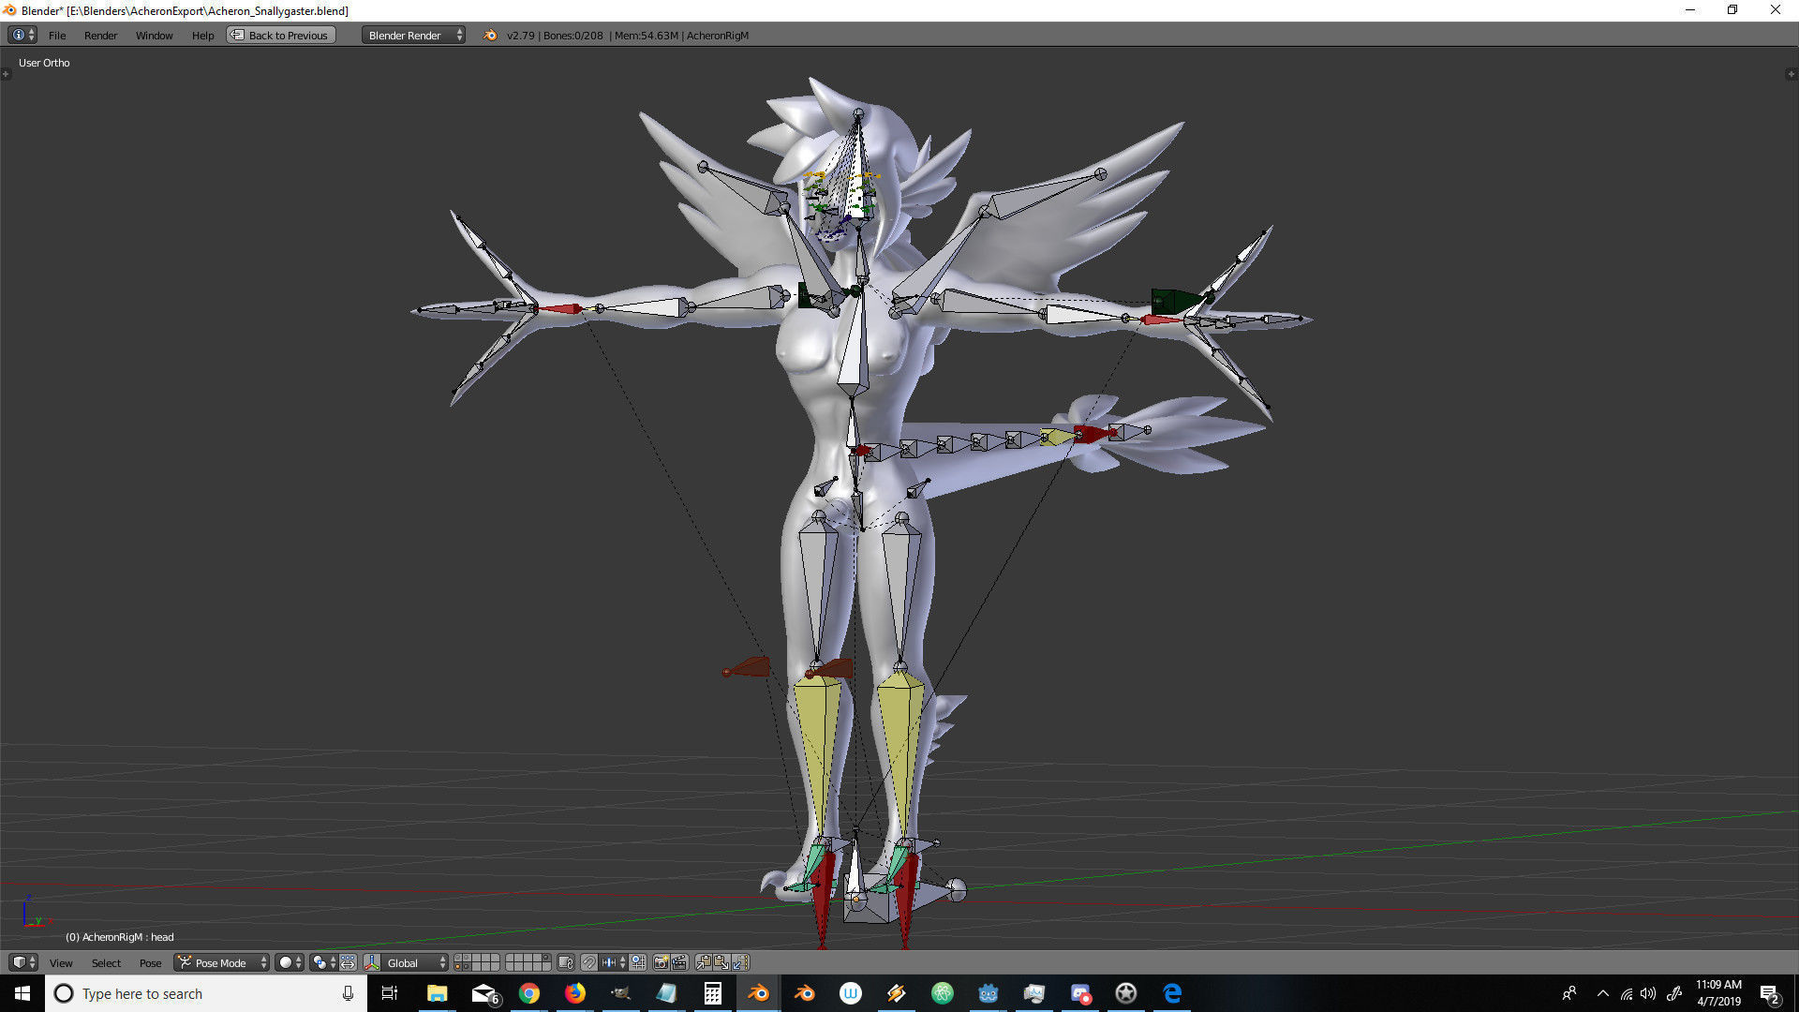The image size is (1799, 1012).
Task: Open the Calculator from the taskbar
Action: (x=713, y=993)
